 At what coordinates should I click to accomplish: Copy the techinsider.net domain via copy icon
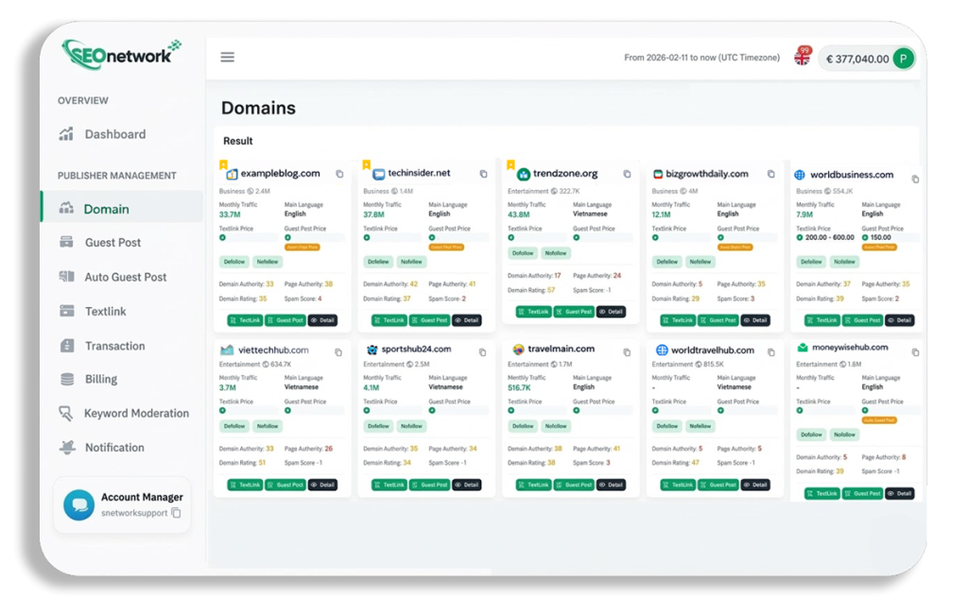tap(483, 174)
